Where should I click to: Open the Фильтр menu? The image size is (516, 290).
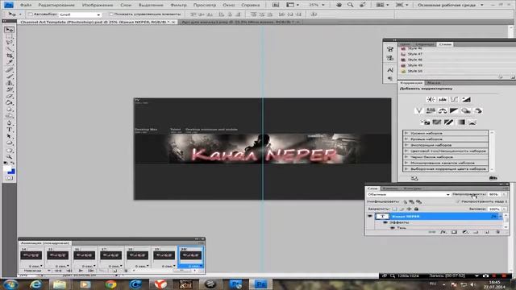[x=178, y=5]
